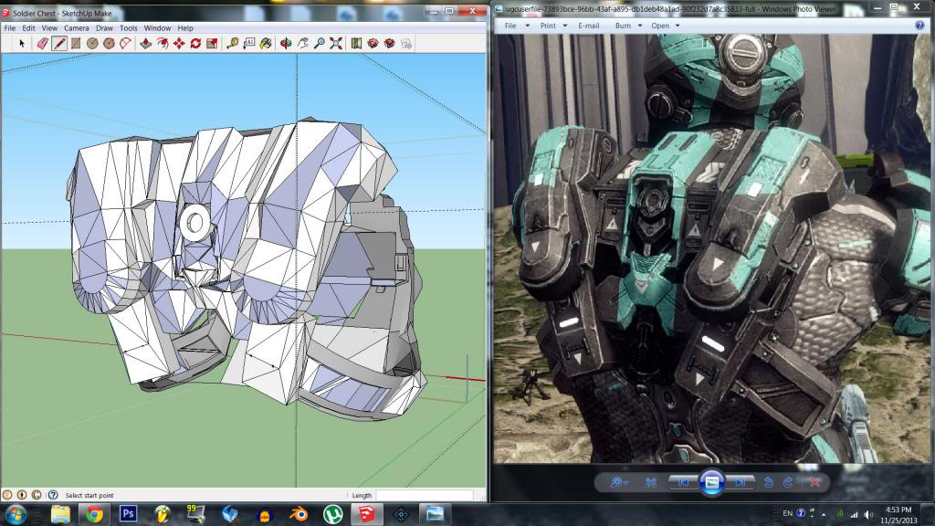Activate the Line pencil tool

pyautogui.click(x=59, y=44)
